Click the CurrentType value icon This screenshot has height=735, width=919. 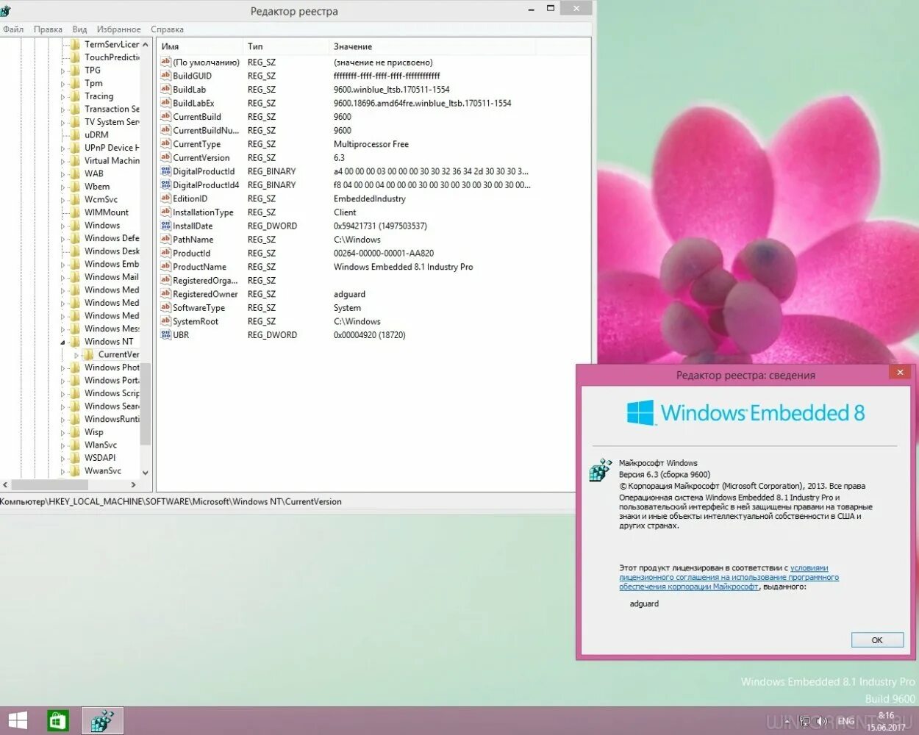tap(166, 144)
